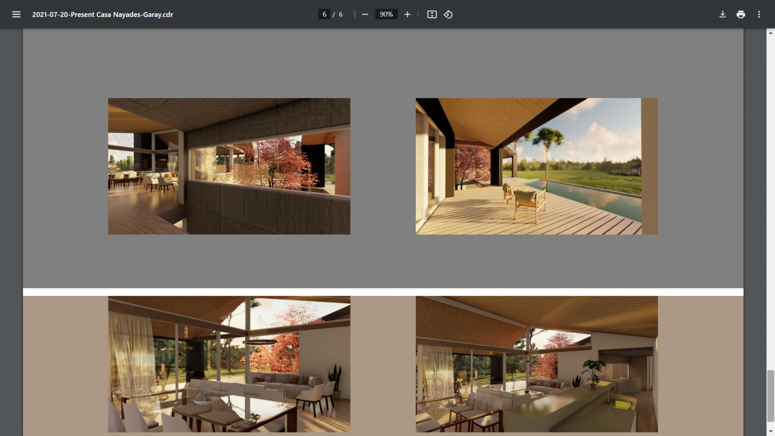
Task: Click the current page number field
Action: click(x=324, y=14)
